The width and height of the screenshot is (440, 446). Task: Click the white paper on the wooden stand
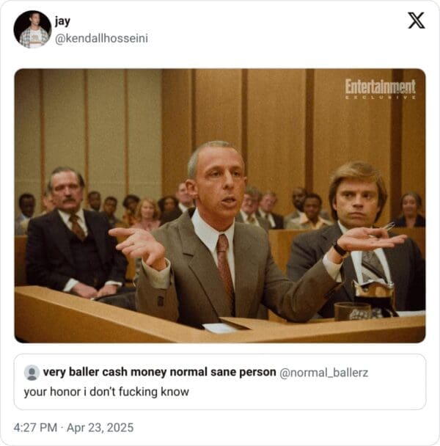220,328
